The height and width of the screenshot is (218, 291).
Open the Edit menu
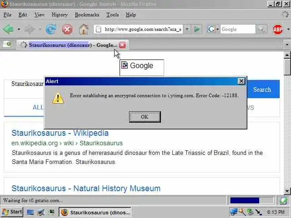(23, 15)
